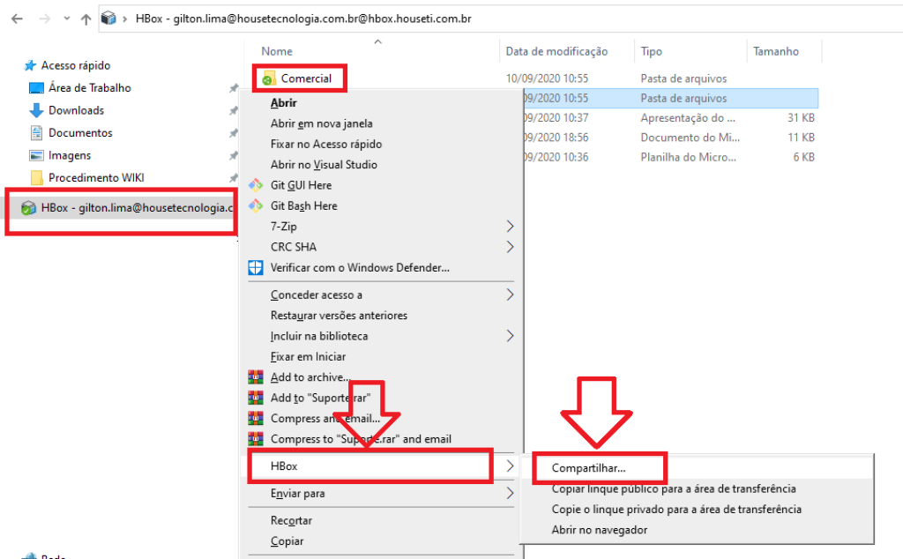
Task: Sort by Data de modificação column
Action: pyautogui.click(x=556, y=51)
